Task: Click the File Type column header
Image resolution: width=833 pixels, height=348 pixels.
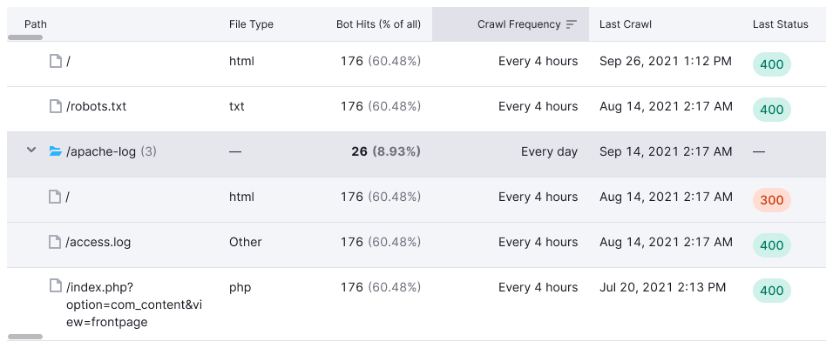Action: click(251, 24)
